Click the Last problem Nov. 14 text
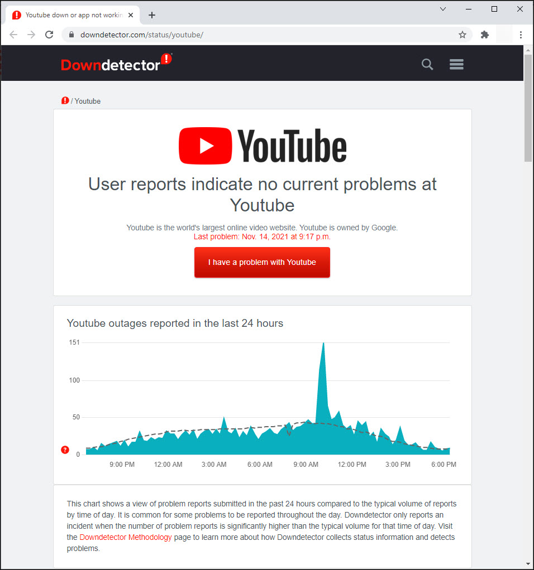Image resolution: width=534 pixels, height=570 pixels. point(262,236)
